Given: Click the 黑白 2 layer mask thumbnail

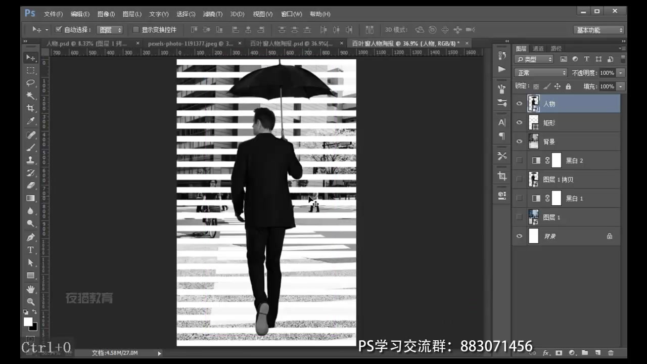Looking at the screenshot, I should coord(556,160).
